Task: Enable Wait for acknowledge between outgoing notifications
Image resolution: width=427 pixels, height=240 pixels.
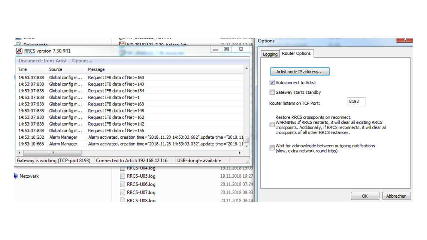Action: (x=272, y=148)
